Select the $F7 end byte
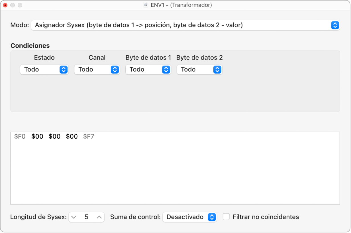Image resolution: width=351 pixels, height=233 pixels. 89,137
